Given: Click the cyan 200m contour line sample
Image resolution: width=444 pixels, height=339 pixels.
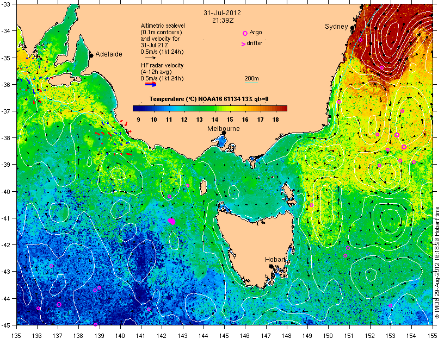Looking at the screenshot, I should tap(251, 83).
